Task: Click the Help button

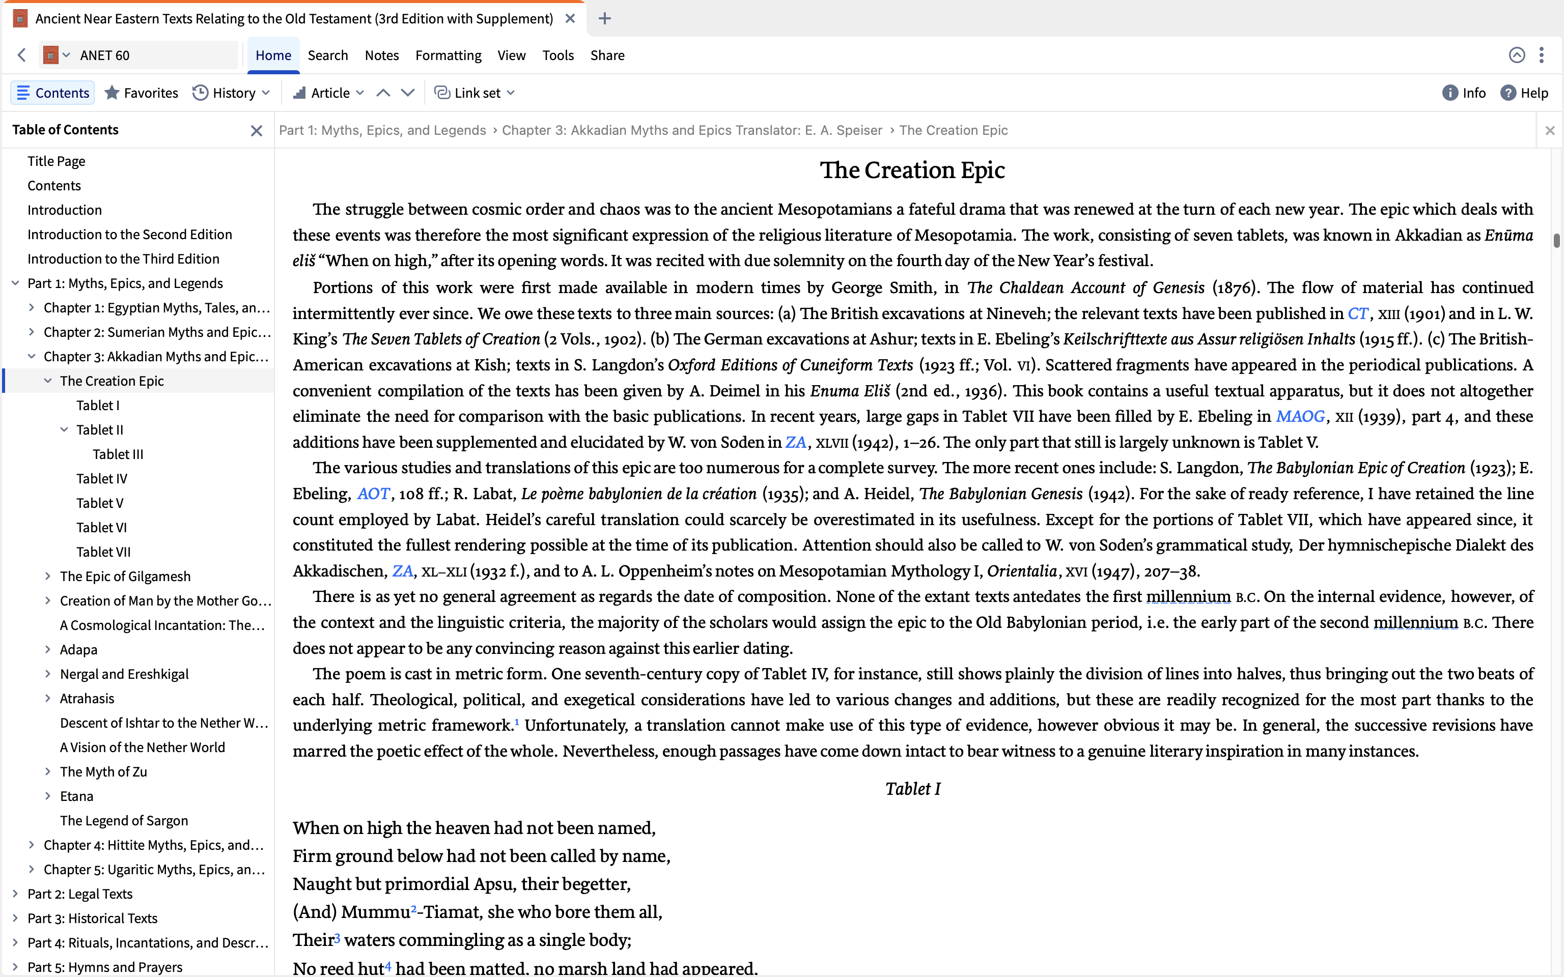Action: tap(1524, 93)
